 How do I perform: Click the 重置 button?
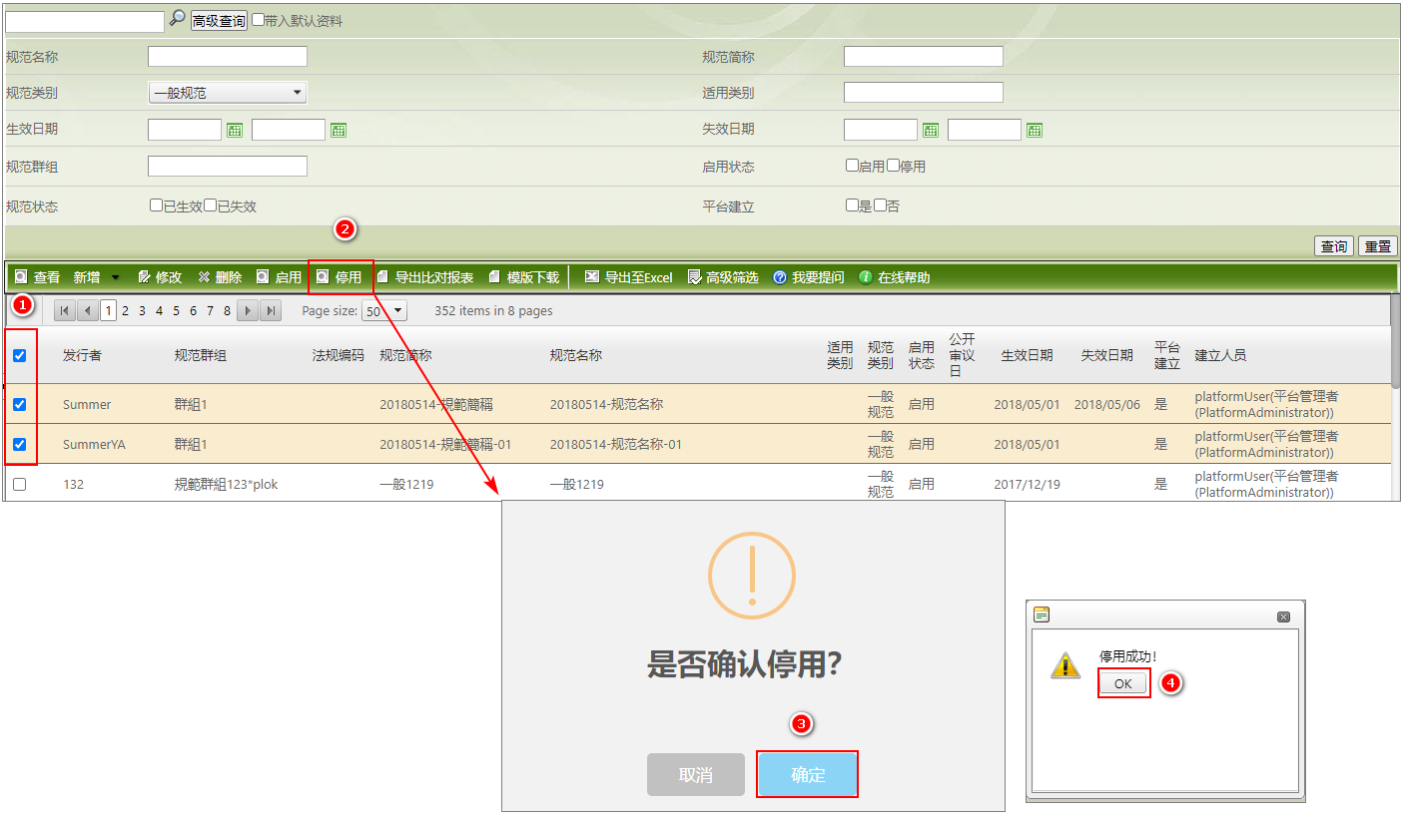coord(1378,246)
